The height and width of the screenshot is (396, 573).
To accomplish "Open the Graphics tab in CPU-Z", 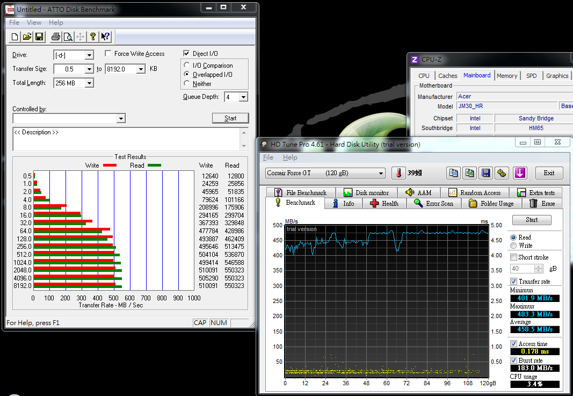I will (x=557, y=76).
